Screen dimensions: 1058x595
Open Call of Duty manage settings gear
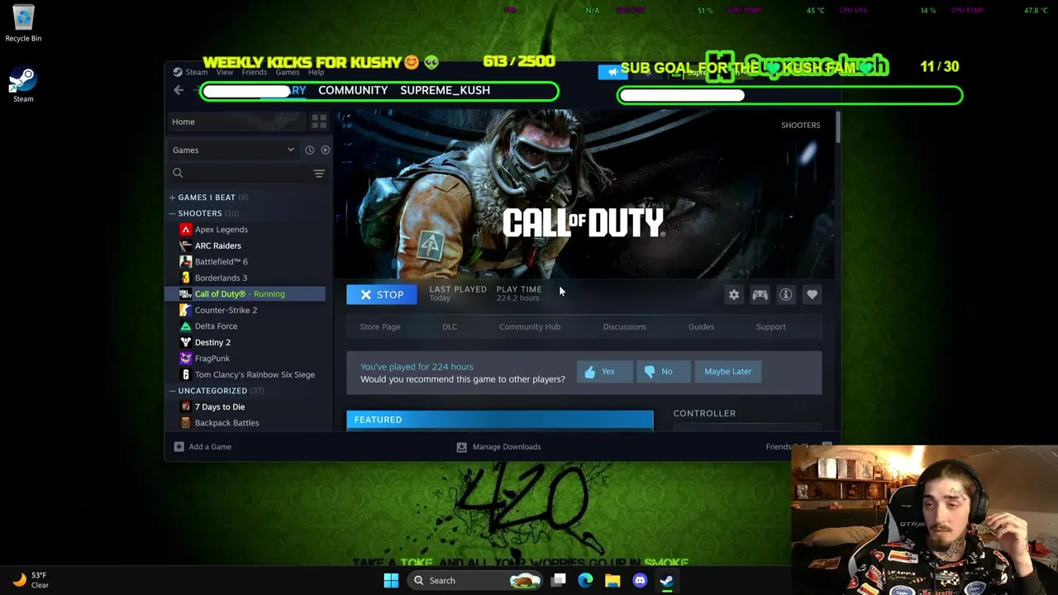pos(734,295)
